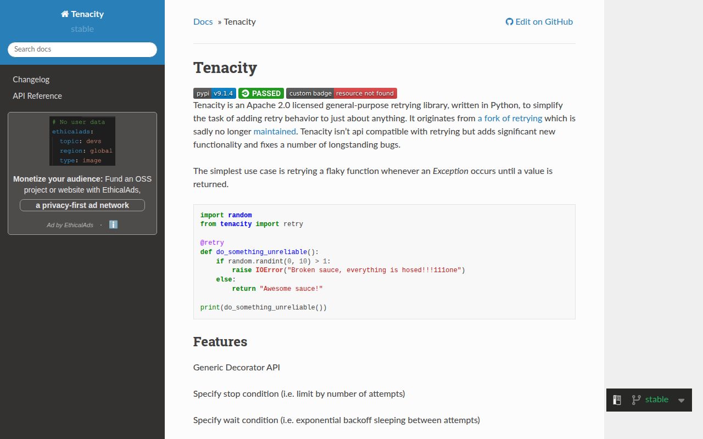This screenshot has height=439, width=703.
Task: Click 'from tenacity import retry' code line
Action: tap(252, 224)
